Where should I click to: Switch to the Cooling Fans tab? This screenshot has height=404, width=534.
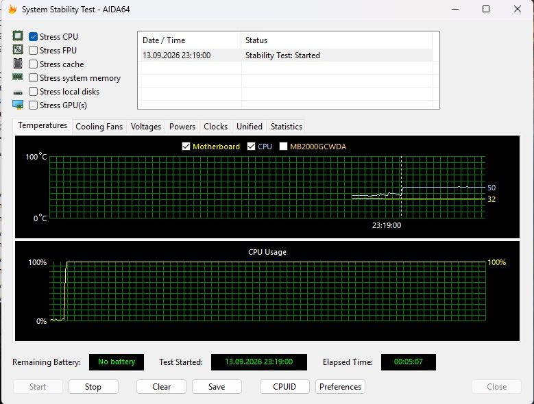click(x=99, y=127)
